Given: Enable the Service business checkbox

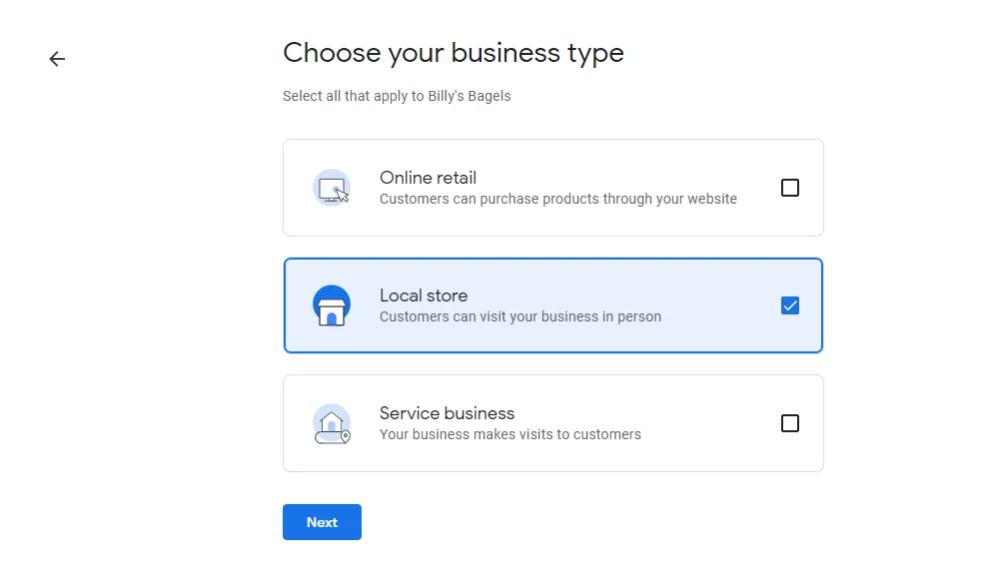Looking at the screenshot, I should 790,423.
